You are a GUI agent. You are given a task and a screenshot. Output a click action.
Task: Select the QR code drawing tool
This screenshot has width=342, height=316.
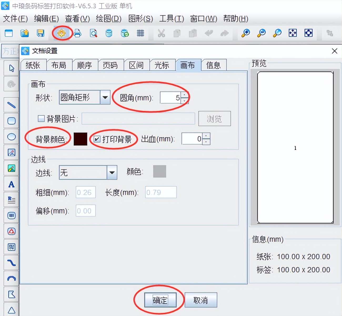(12, 247)
